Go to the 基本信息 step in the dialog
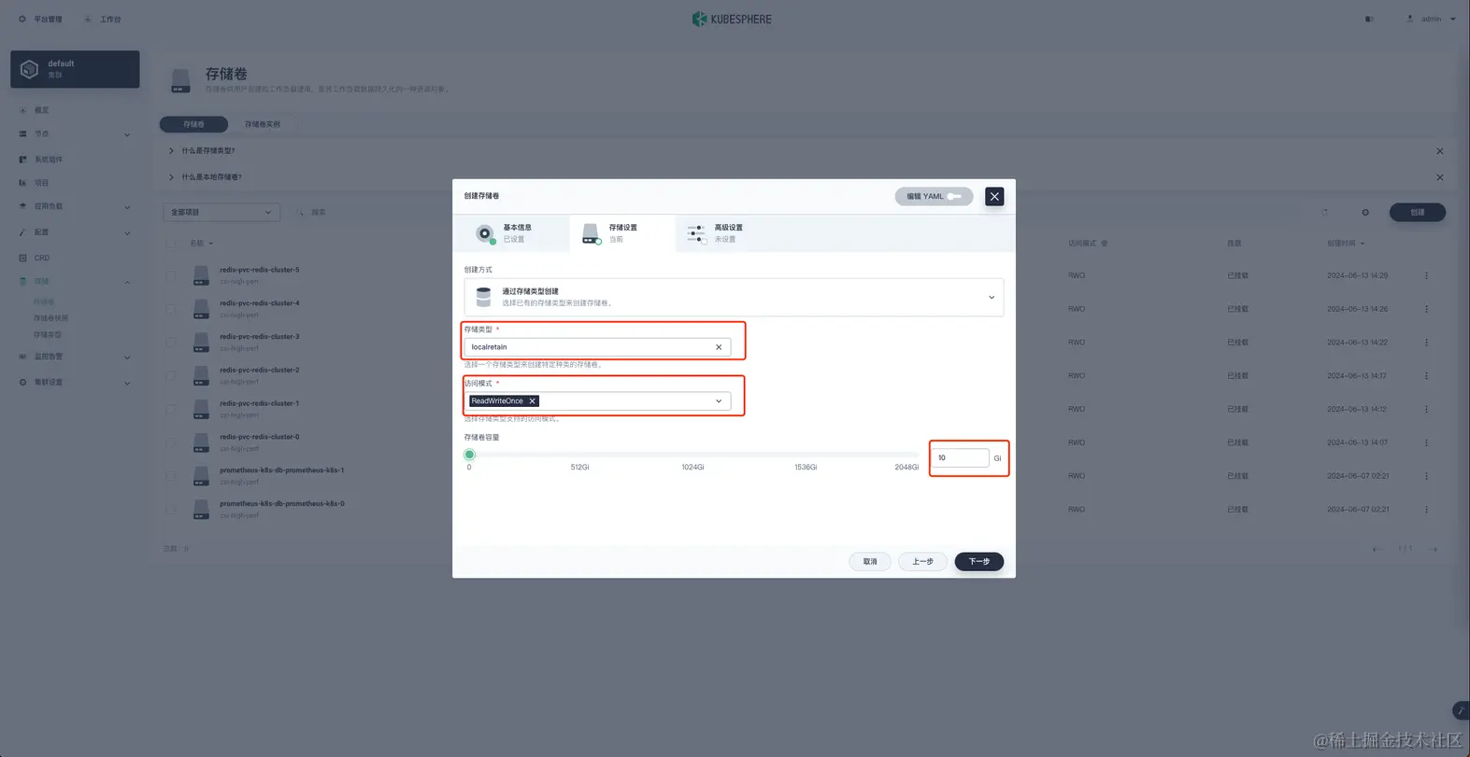The width and height of the screenshot is (1470, 757). coord(509,233)
